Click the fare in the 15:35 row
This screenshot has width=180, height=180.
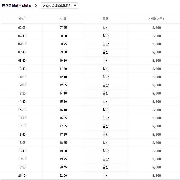(156, 118)
